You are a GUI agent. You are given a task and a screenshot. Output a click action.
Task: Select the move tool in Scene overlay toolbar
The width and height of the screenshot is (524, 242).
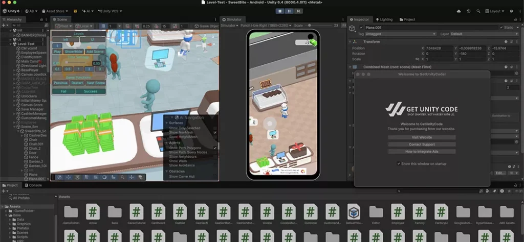click(69, 177)
